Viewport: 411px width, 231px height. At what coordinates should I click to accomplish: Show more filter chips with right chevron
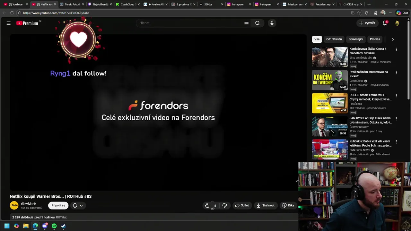392,39
